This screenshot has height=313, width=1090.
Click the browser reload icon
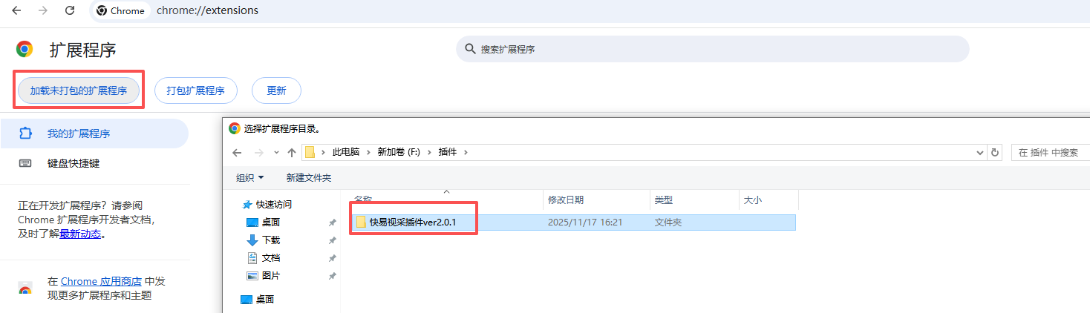click(x=70, y=10)
